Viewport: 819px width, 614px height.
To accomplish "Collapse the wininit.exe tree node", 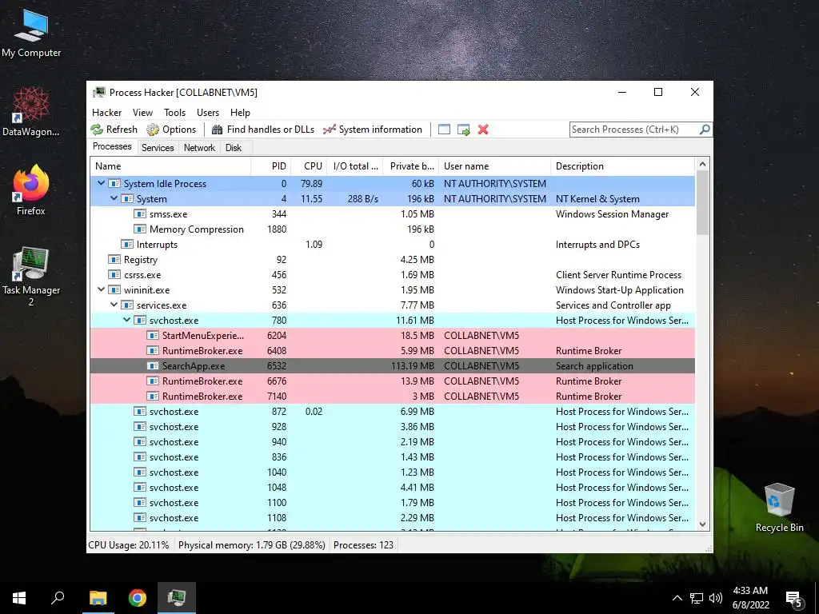I will (x=101, y=289).
